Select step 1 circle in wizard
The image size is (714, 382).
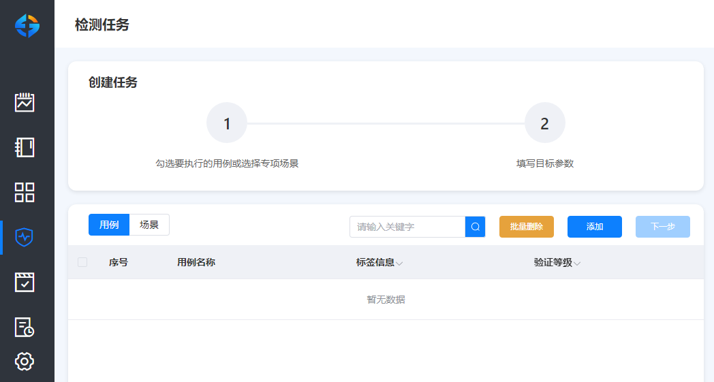click(227, 123)
